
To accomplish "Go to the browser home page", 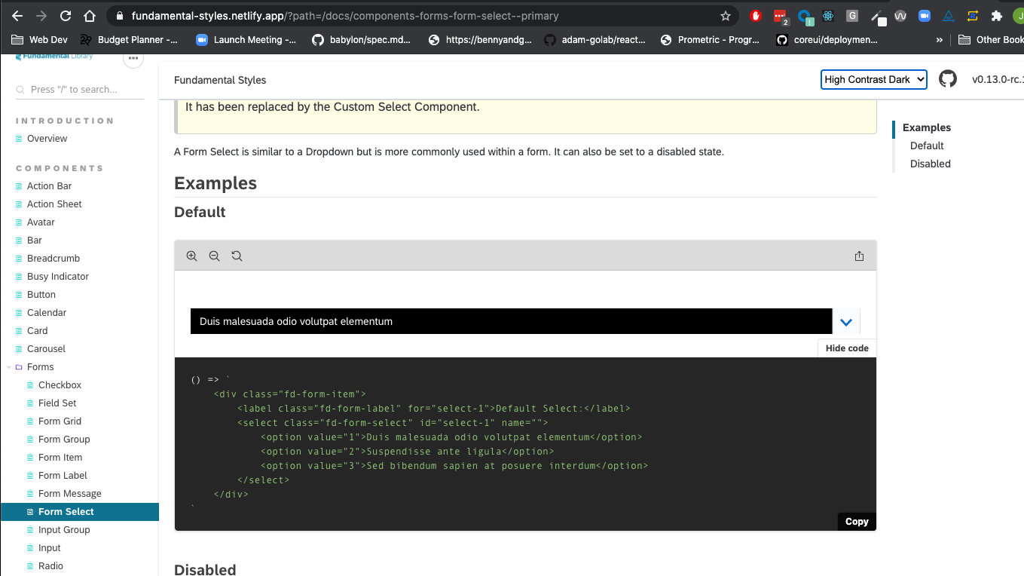I will pyautogui.click(x=90, y=16).
